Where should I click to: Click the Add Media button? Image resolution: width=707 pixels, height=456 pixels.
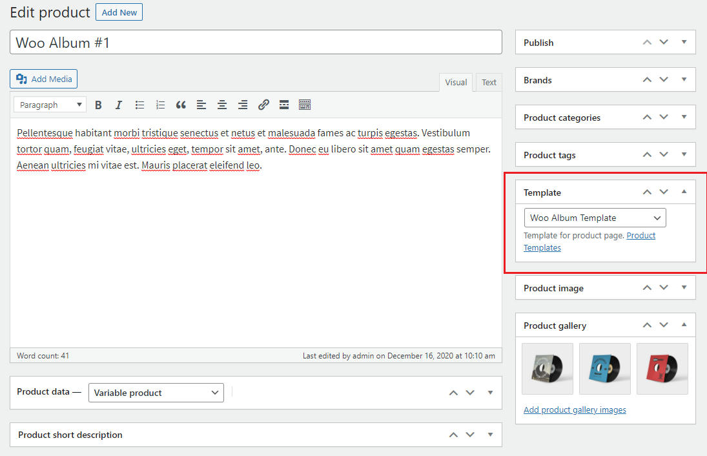[44, 79]
